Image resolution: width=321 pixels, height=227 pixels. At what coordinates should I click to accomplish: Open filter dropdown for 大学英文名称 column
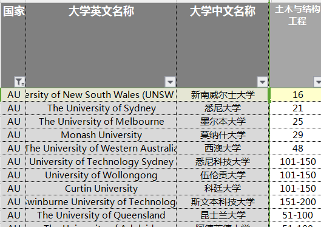coord(170,82)
